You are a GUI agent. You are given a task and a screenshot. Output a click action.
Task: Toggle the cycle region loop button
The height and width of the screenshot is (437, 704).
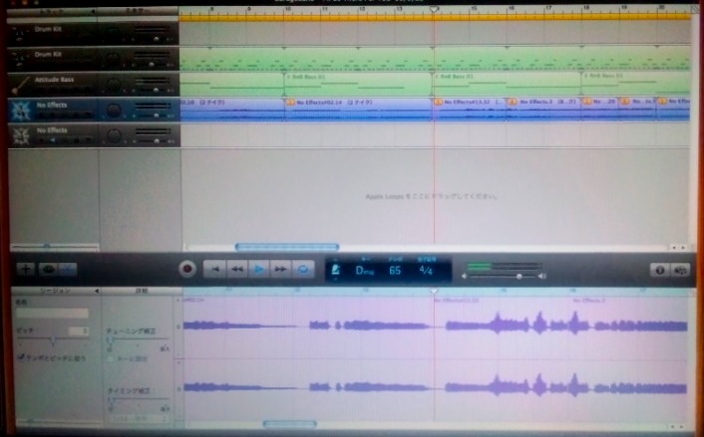[x=303, y=270]
